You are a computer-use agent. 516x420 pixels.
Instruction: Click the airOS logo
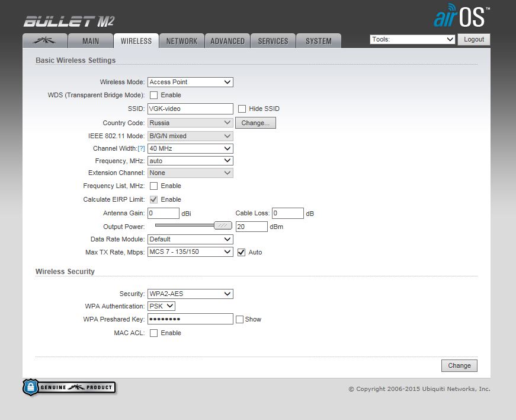coord(461,16)
